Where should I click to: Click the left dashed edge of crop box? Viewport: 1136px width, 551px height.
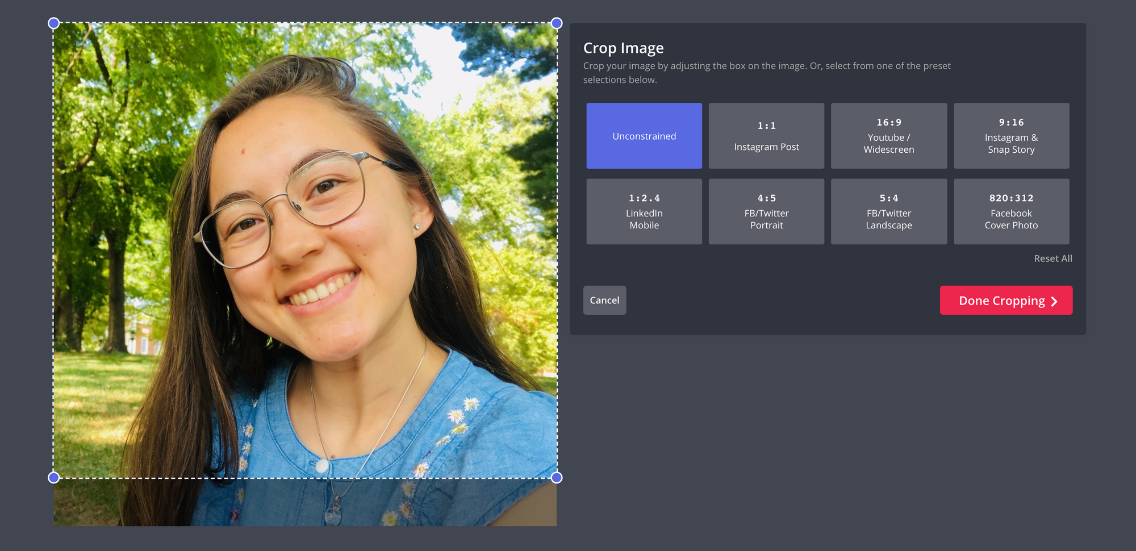[x=54, y=250]
